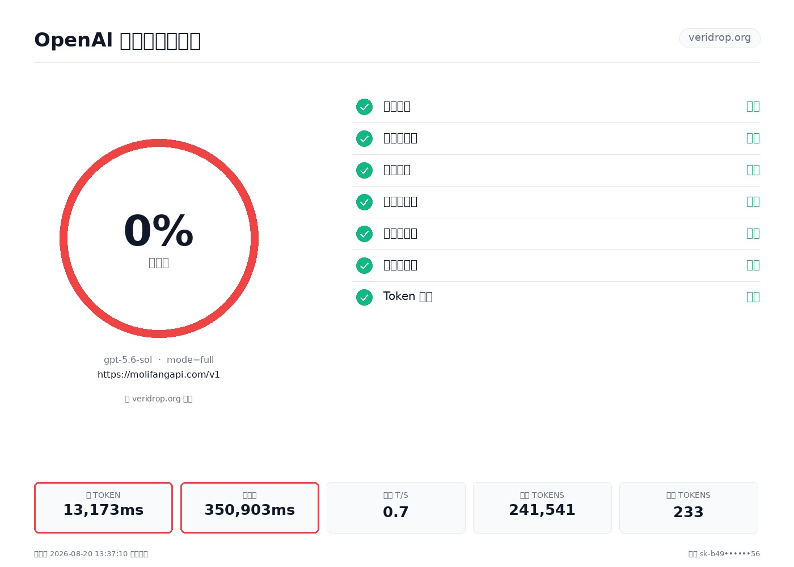Image resolution: width=794 pixels, height=567 pixels.
Task: Click the green check icon in third checklist row
Action: [364, 170]
